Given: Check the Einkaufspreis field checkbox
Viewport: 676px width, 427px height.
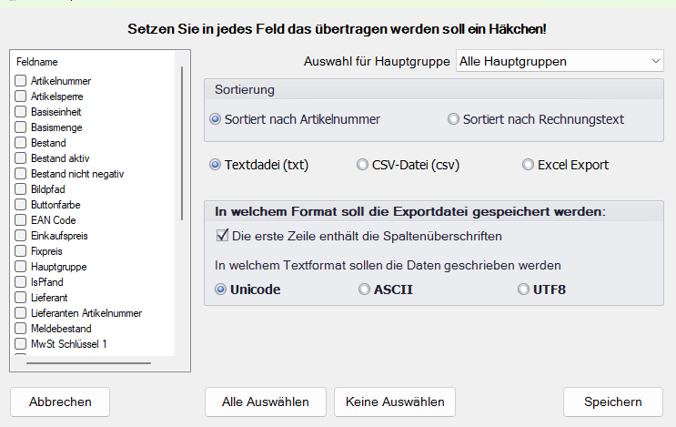Looking at the screenshot, I should (x=21, y=236).
